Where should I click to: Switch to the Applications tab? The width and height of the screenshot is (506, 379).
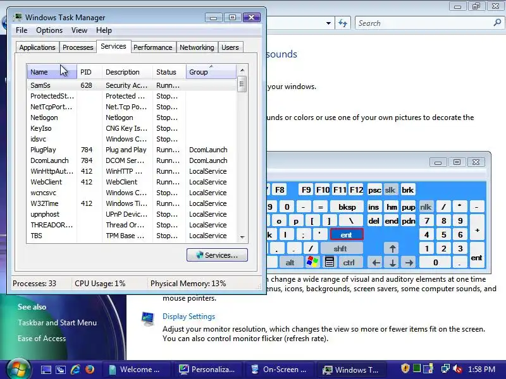tap(37, 47)
